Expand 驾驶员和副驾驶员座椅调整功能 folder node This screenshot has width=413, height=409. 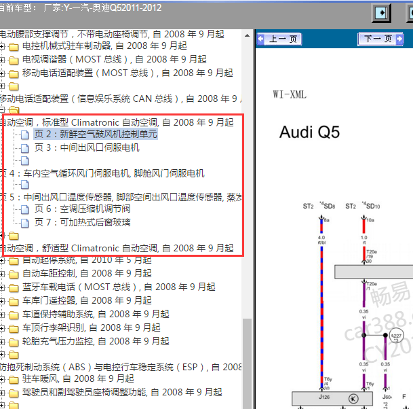pyautogui.click(x=2, y=393)
